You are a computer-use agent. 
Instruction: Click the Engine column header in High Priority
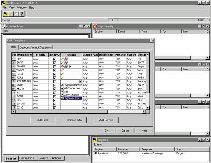click(105, 31)
